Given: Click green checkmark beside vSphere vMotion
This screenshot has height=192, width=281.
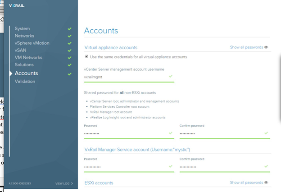Looking at the screenshot, I should pos(69,43).
